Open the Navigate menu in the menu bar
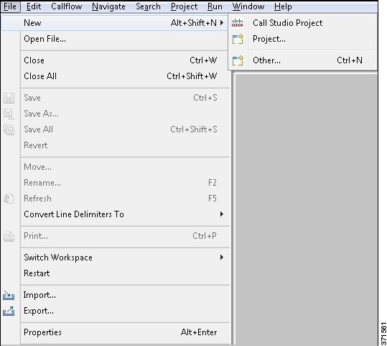Image resolution: width=387 pixels, height=346 pixels. [x=108, y=6]
